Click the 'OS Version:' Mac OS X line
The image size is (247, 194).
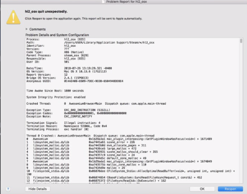point(67,72)
